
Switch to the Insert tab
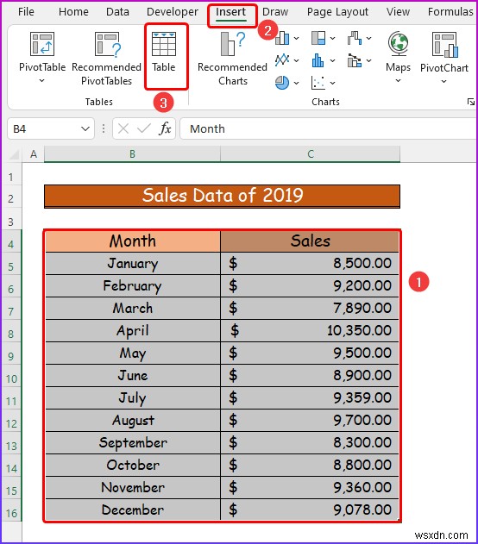[231, 11]
